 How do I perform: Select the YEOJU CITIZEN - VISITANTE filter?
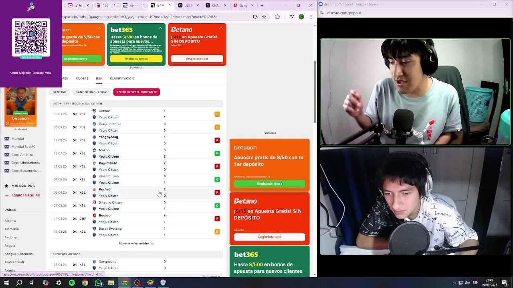[137, 92]
